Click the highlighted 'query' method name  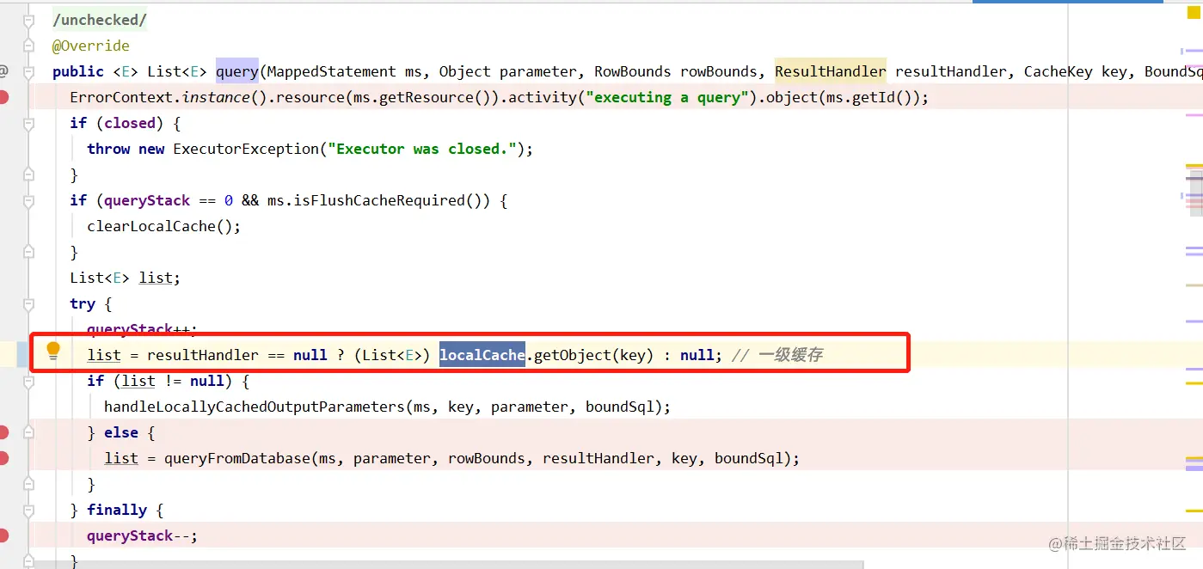tap(237, 71)
